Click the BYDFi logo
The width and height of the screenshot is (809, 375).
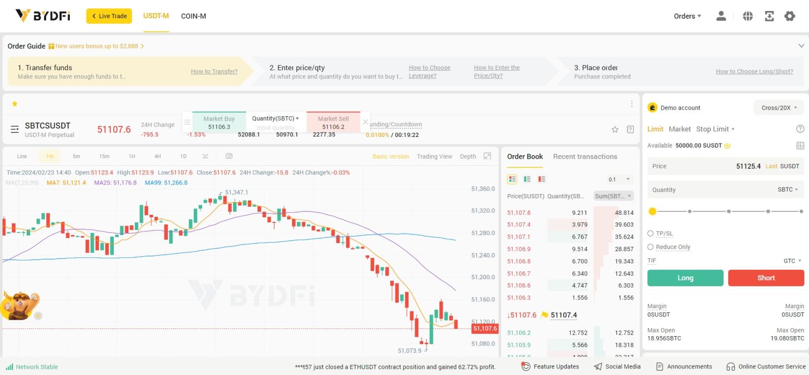(43, 16)
